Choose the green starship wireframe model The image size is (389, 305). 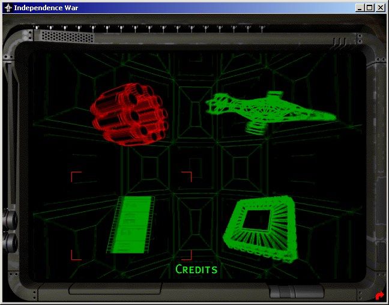[x=270, y=111]
